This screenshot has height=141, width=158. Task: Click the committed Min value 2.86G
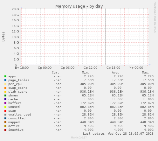click(x=89, y=118)
